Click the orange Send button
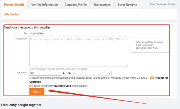The height and width of the screenshot is (109, 180). pos(37,92)
